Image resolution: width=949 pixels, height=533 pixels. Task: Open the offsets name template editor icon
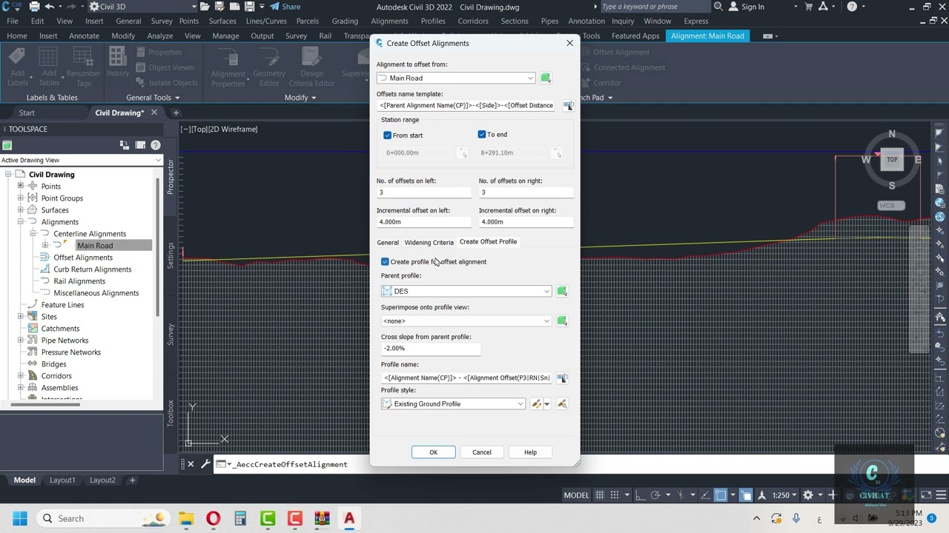[x=568, y=105]
